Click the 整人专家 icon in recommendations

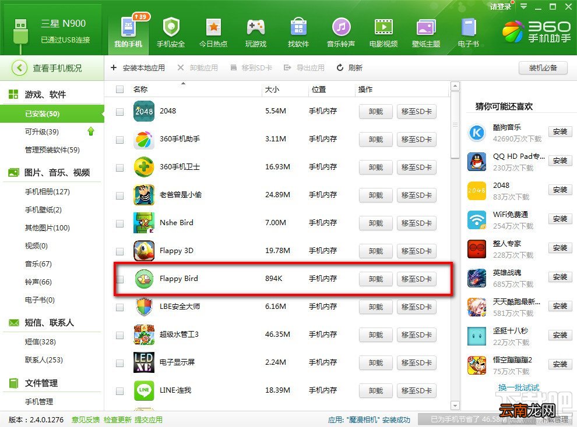(477, 249)
